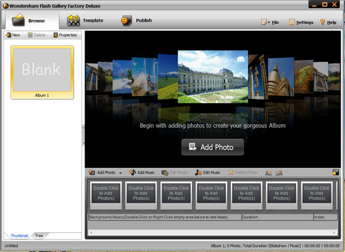Select the first Double Click to Add Photo slot

pos(106,195)
